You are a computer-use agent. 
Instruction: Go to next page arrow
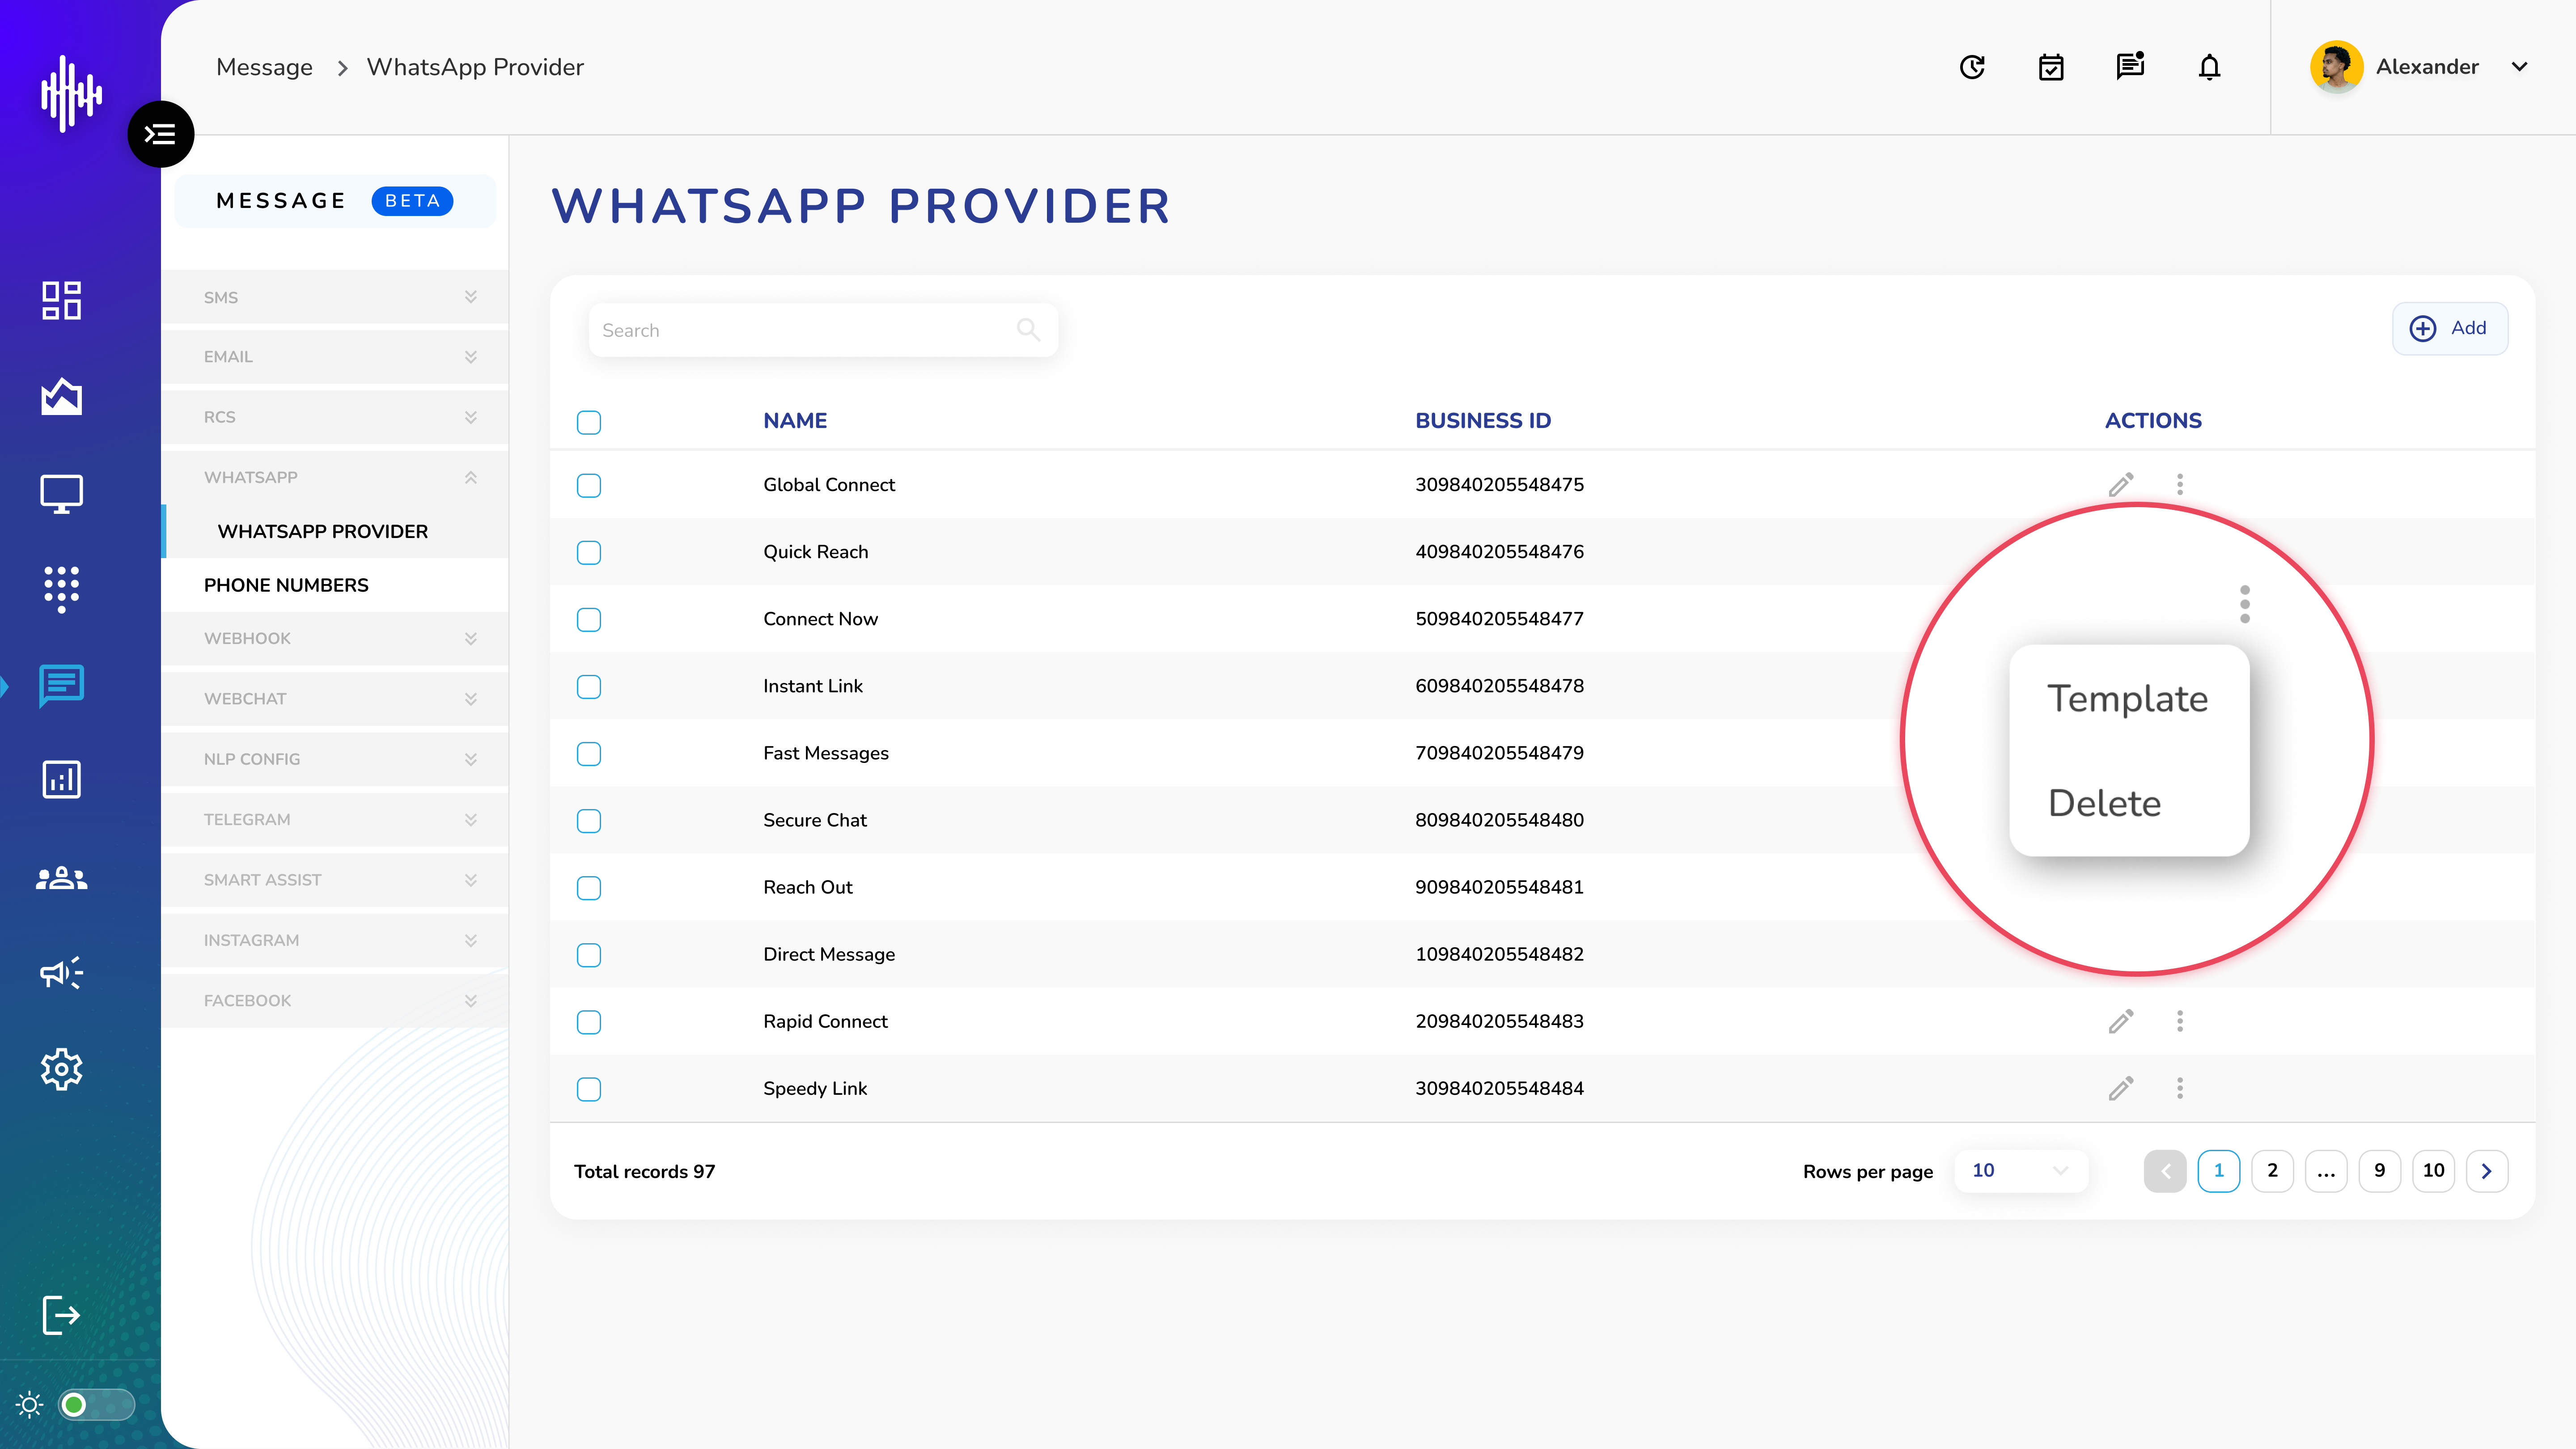click(x=2487, y=1171)
